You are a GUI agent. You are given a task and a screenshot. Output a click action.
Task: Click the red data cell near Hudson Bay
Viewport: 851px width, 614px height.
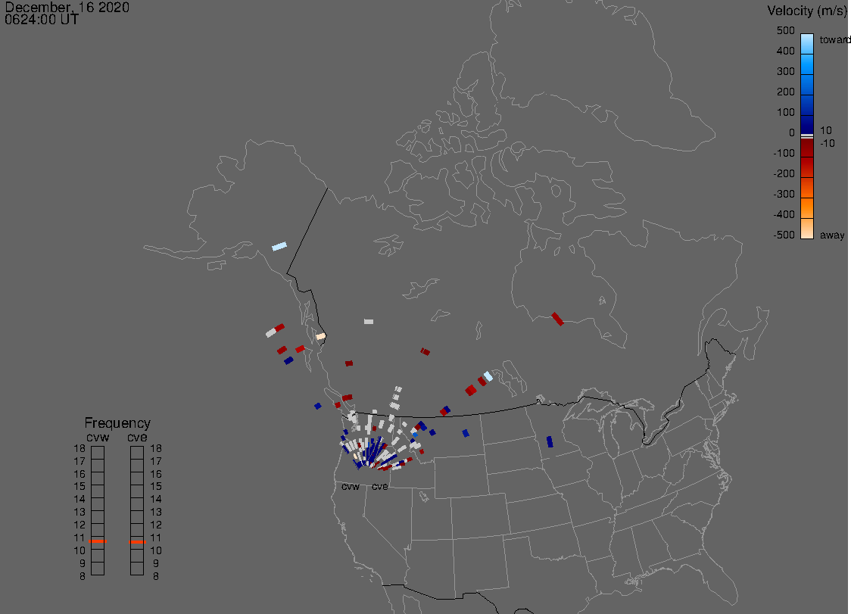point(557,319)
